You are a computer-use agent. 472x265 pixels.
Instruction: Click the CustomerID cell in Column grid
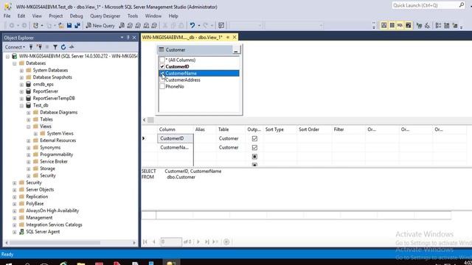tap(176, 138)
